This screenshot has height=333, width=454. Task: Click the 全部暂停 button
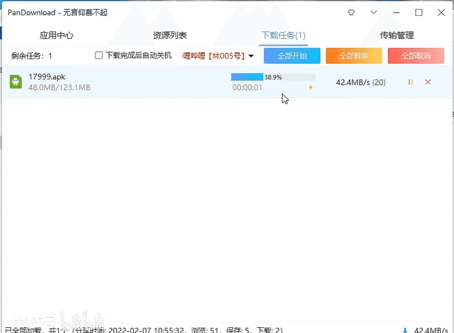pos(354,56)
